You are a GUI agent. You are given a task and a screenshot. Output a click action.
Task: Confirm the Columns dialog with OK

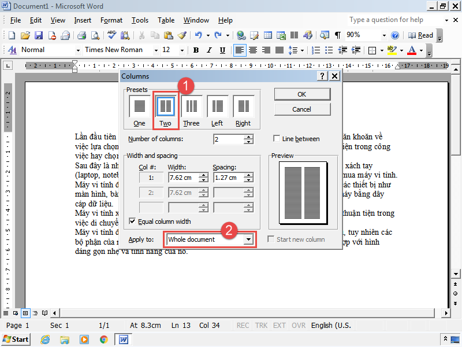pos(302,94)
